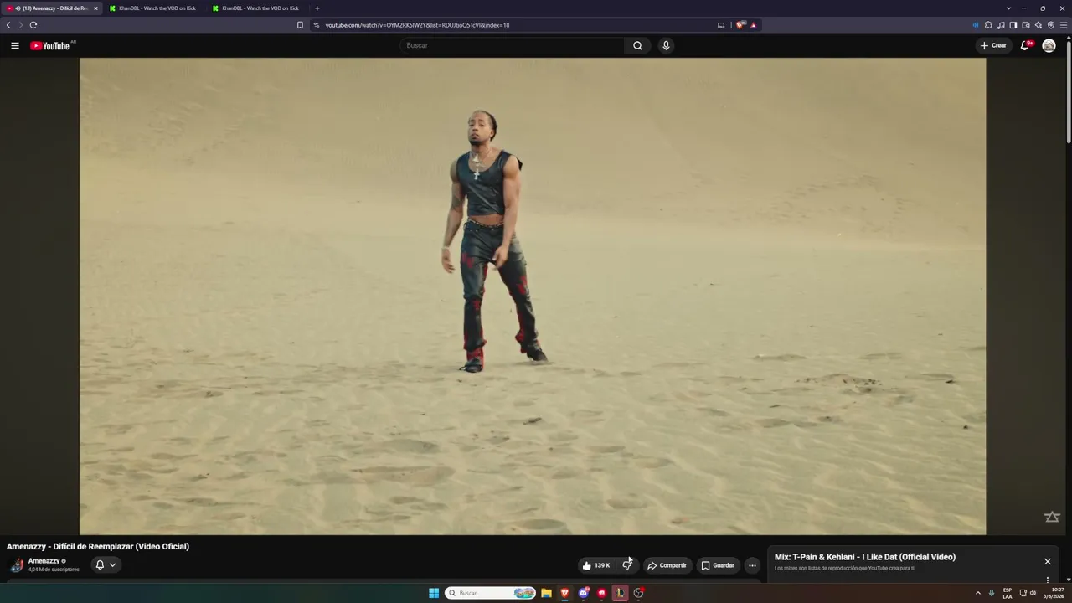Go to YouTube home via logo
The height and width of the screenshot is (603, 1072).
click(x=50, y=45)
